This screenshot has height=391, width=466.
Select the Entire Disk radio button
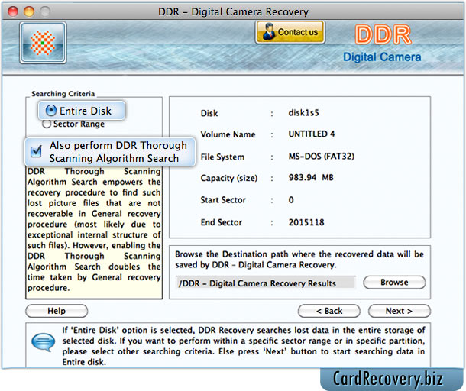coord(51,111)
